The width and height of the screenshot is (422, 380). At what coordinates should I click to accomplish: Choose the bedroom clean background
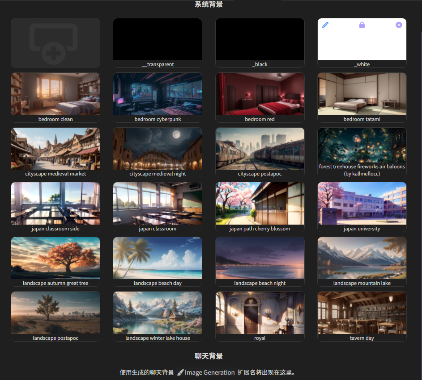[x=55, y=94]
